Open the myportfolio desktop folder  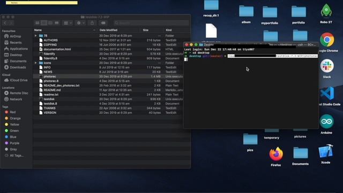click(x=270, y=12)
